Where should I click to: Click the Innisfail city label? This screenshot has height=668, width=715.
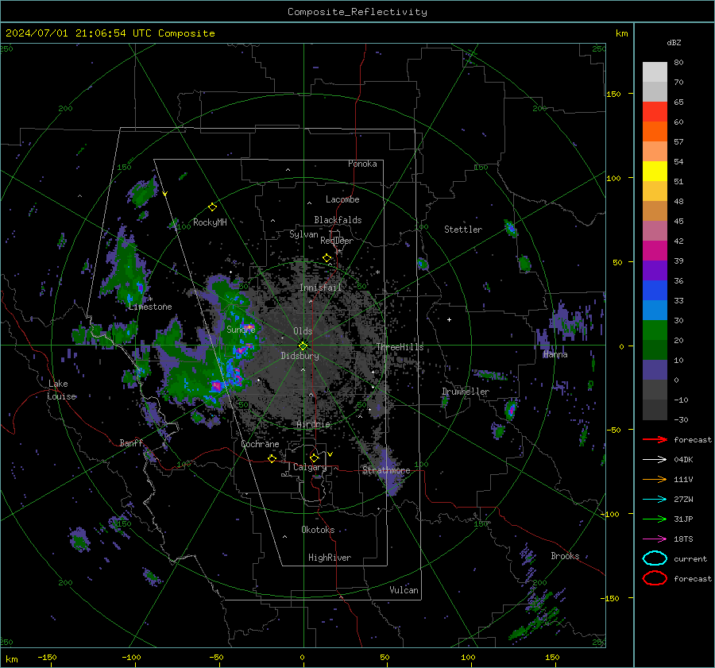click(321, 288)
